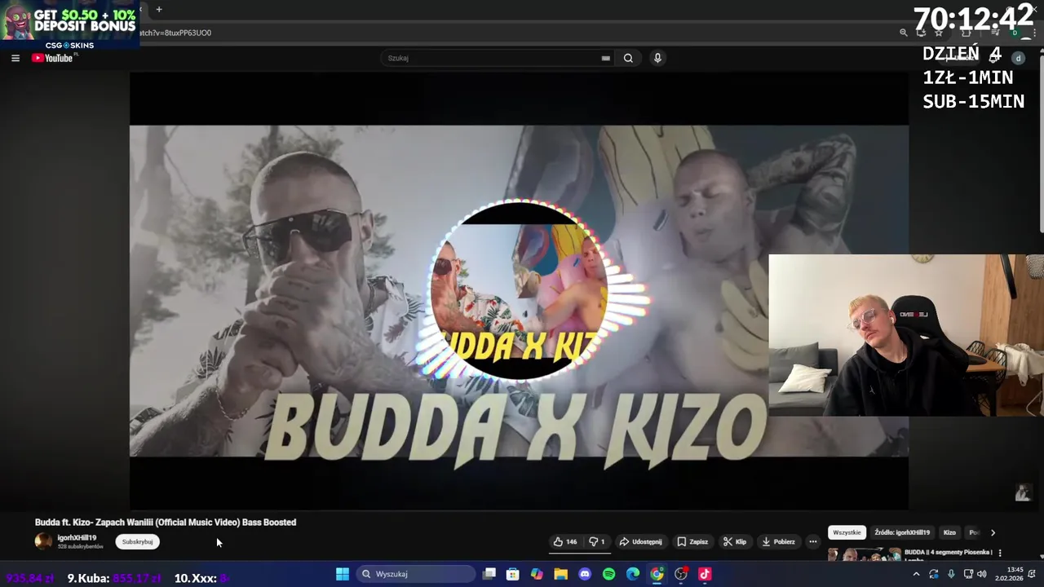Click the browser address bar URL

(x=175, y=33)
